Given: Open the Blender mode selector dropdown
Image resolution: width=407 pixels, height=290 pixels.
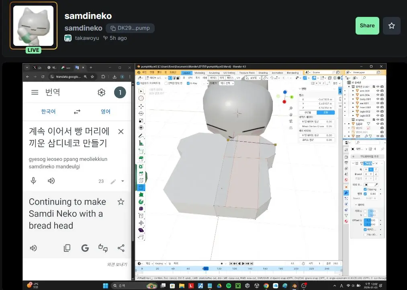Looking at the screenshot, I should (x=156, y=78).
